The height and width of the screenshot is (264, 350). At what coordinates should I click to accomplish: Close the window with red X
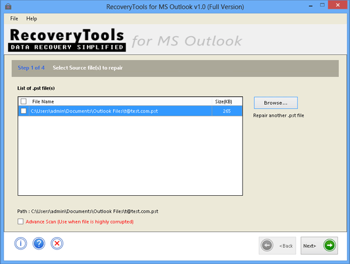click(x=338, y=5)
